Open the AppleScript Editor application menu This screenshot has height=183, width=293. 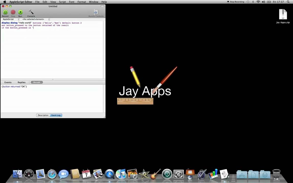click(x=21, y=2)
